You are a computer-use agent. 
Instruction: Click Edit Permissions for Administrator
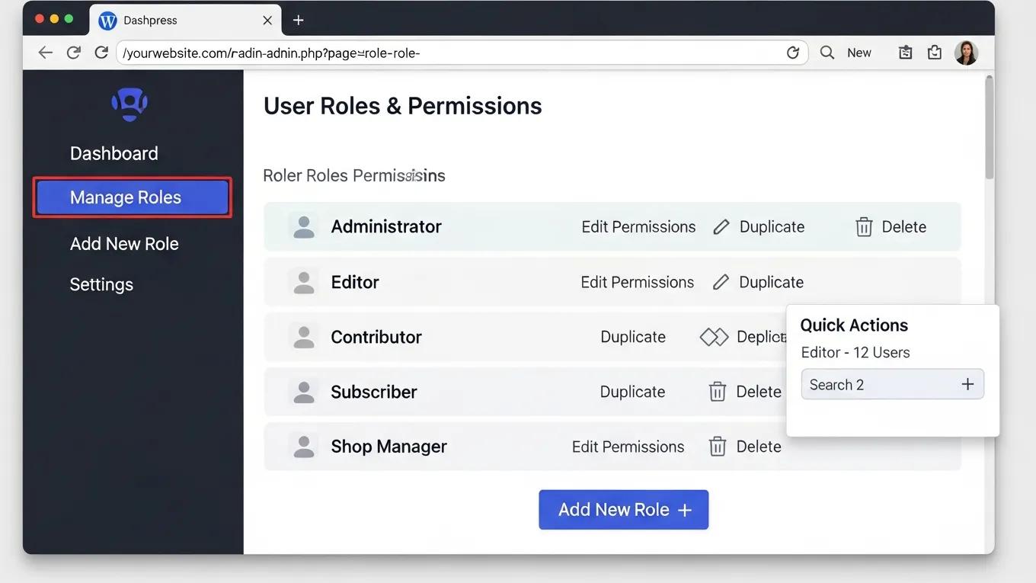click(x=638, y=227)
